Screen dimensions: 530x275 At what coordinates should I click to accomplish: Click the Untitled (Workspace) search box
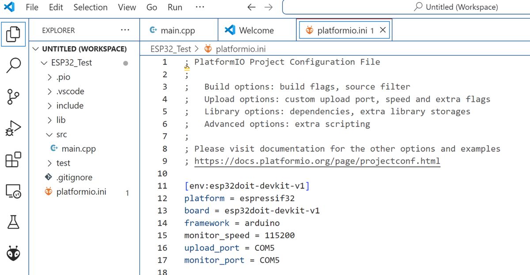tap(406, 7)
